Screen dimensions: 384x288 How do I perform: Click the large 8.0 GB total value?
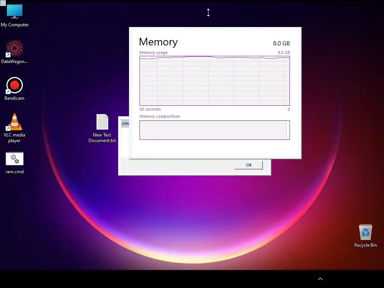(281, 43)
